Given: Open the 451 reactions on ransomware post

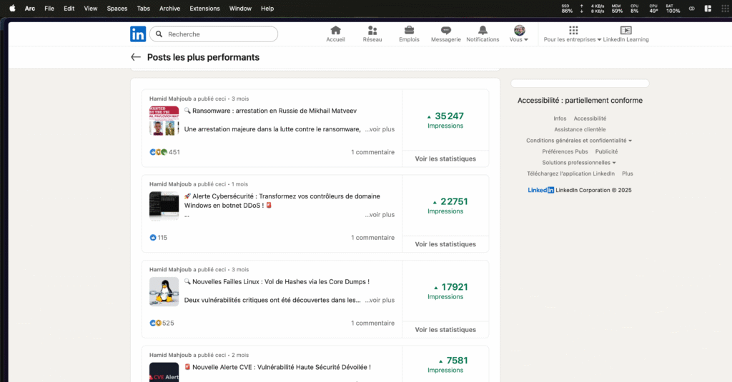Looking at the screenshot, I should 164,152.
